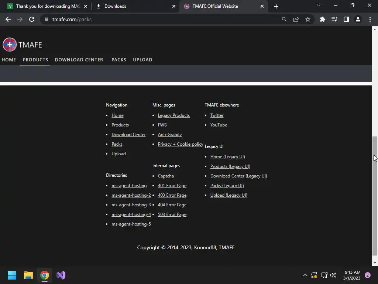Viewport: 378px width, 284px height.
Task: Open the Captcha internal page link
Action: 166,176
